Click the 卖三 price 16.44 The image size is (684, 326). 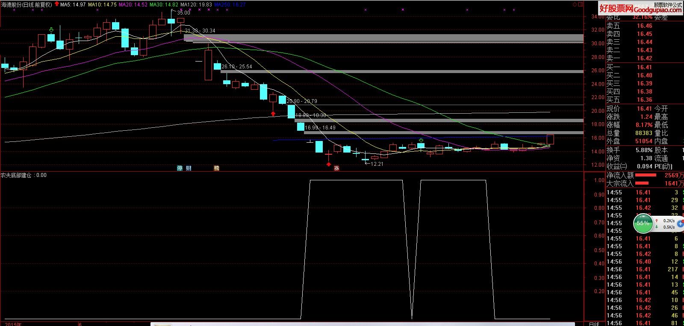pos(645,42)
